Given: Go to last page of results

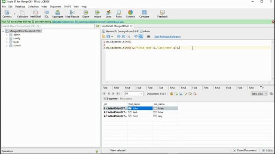Looking at the screenshot, I should point(118,94).
